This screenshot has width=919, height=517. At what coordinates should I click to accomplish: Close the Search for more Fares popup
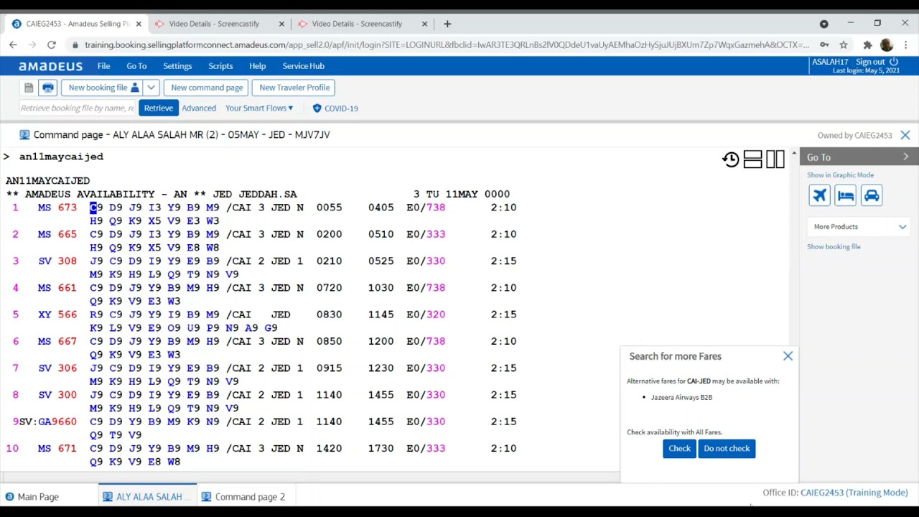pos(788,356)
